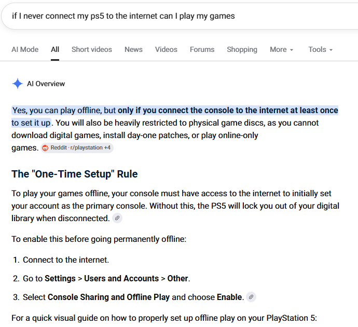
Task: Open the Videos tab
Action: pyautogui.click(x=166, y=49)
